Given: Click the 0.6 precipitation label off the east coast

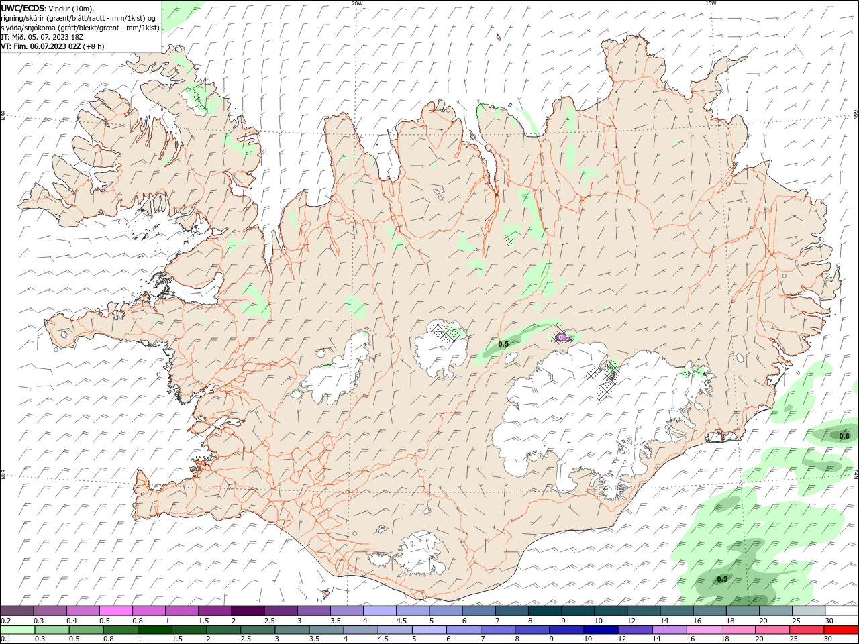Looking at the screenshot, I should 844,436.
